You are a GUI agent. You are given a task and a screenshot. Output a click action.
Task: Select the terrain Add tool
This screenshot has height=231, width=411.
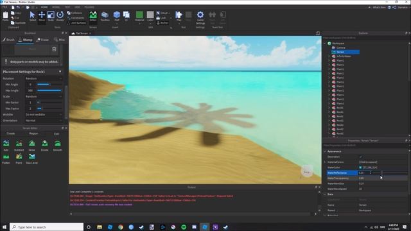(6, 146)
